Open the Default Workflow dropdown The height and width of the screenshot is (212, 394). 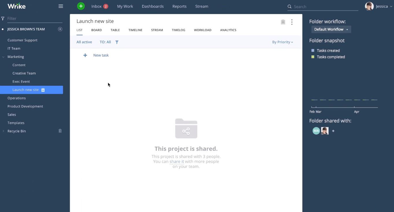(x=331, y=29)
